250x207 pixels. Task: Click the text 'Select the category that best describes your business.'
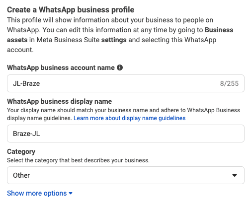(x=78, y=160)
